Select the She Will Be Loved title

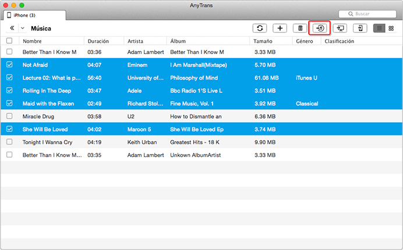coord(45,130)
